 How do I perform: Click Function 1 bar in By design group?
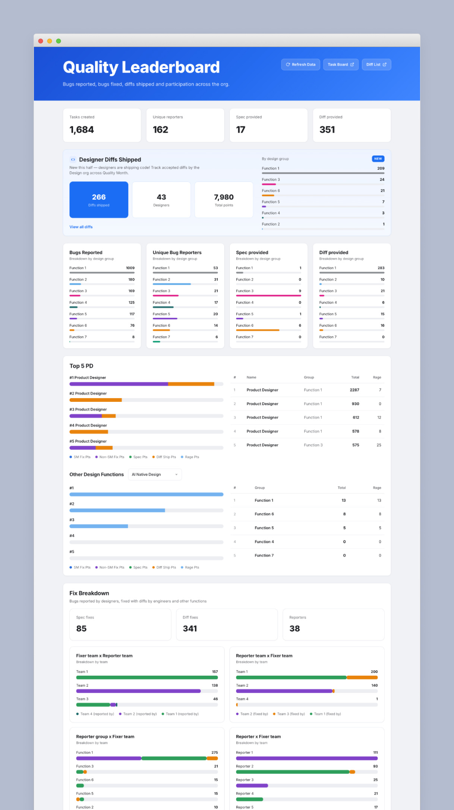[x=323, y=173]
